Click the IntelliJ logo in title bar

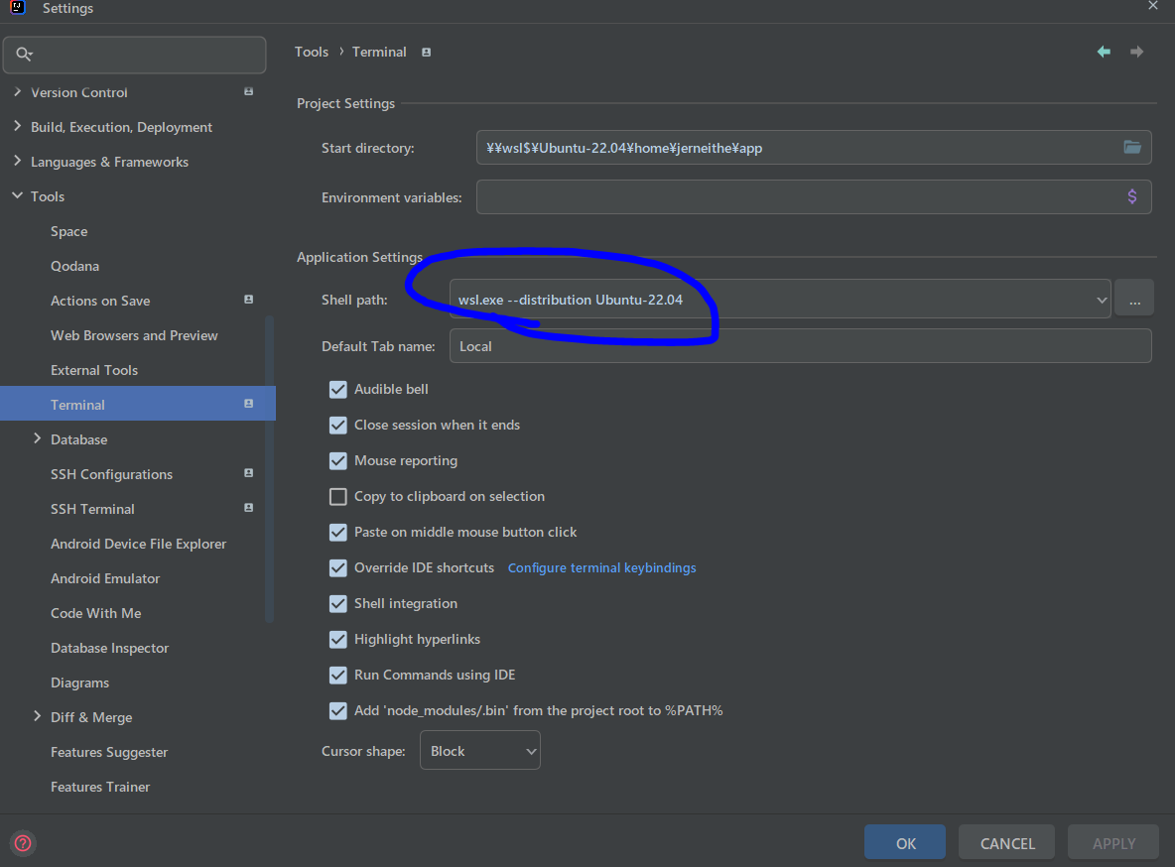[x=18, y=8]
